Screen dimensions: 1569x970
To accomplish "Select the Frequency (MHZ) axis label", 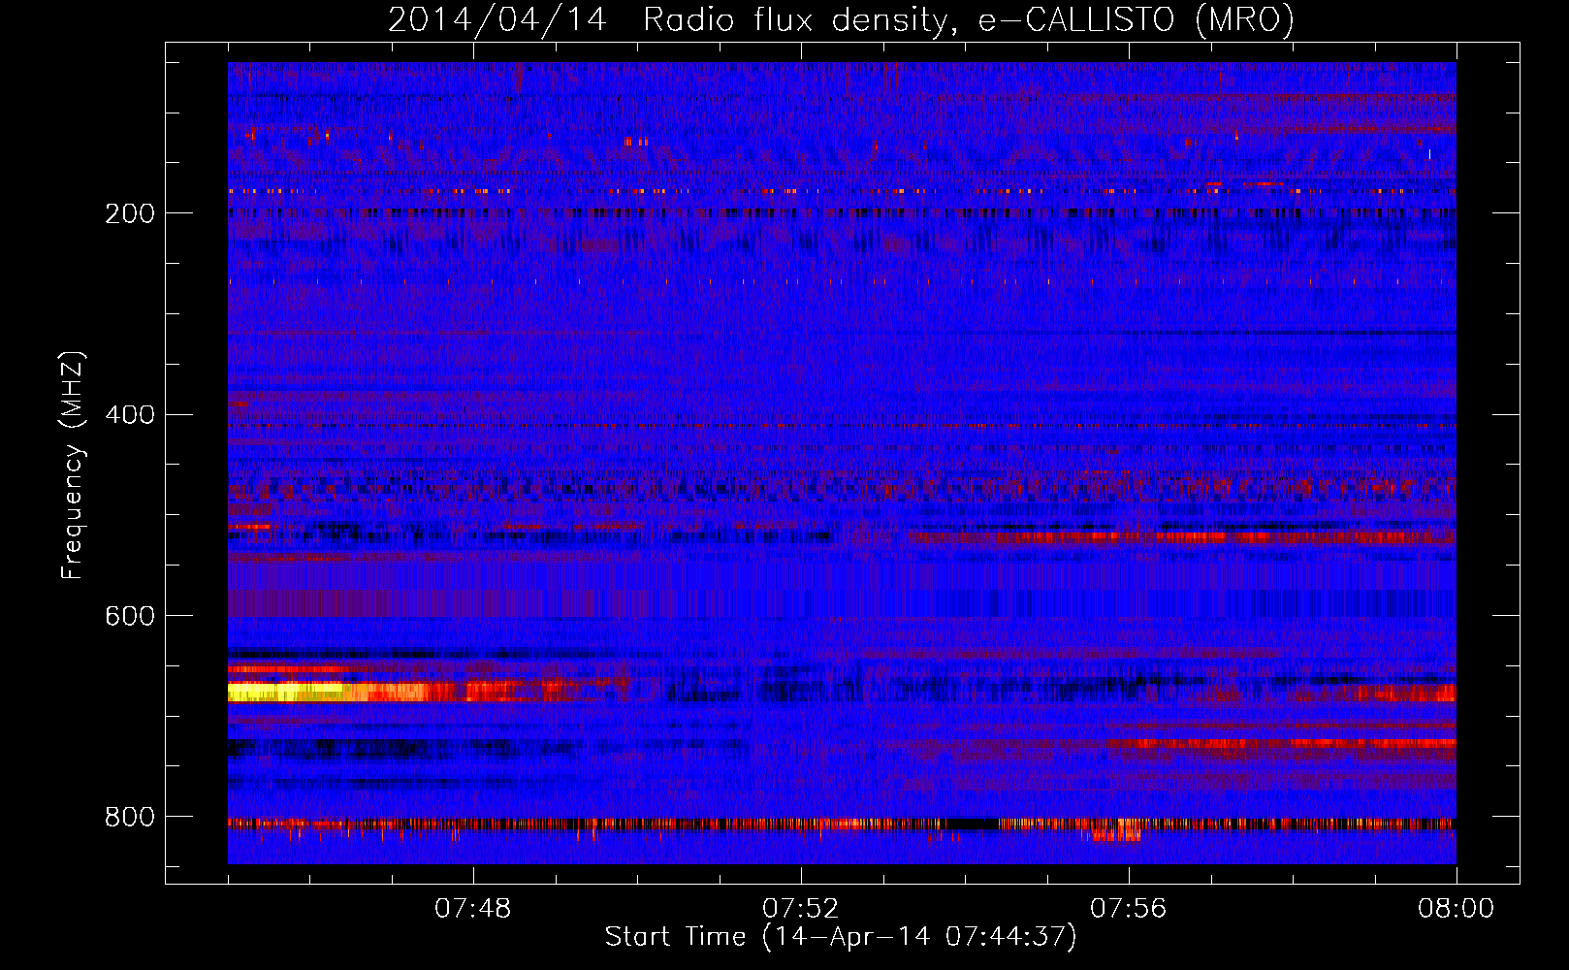I will pyautogui.click(x=73, y=465).
